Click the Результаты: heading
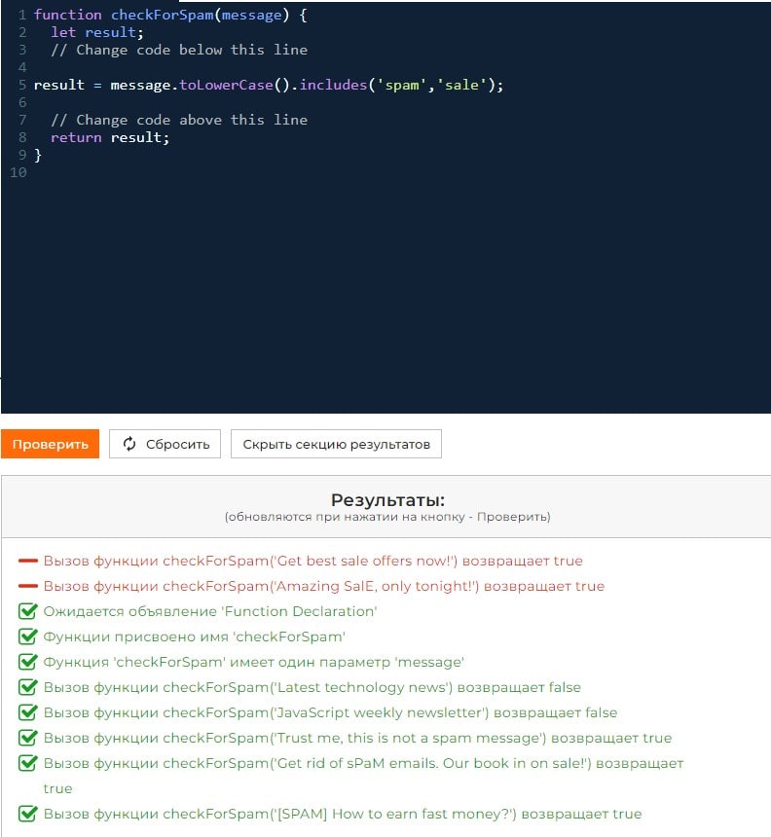The image size is (771, 837). (x=387, y=499)
